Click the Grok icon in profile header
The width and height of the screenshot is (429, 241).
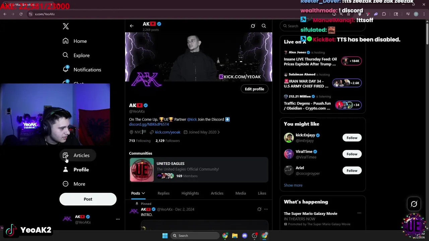(x=253, y=26)
